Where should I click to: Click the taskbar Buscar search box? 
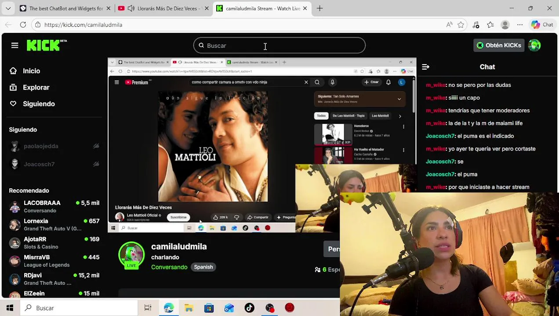coord(79,308)
